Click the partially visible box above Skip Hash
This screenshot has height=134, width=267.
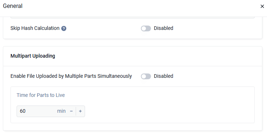click(x=133, y=17)
